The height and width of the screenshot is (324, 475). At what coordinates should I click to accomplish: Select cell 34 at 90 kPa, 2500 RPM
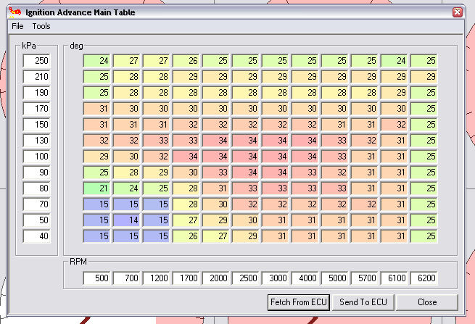[x=245, y=173]
